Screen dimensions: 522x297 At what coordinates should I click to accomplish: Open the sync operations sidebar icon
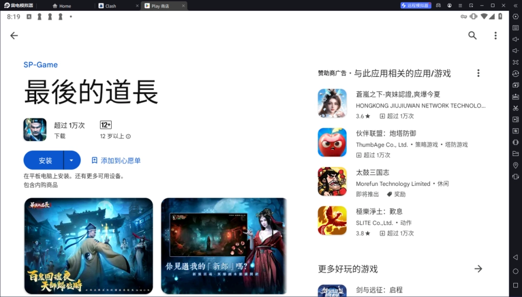[516, 131]
